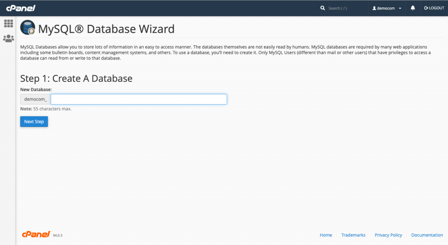
Task: Open the home grid icon in sidebar
Action: point(8,24)
